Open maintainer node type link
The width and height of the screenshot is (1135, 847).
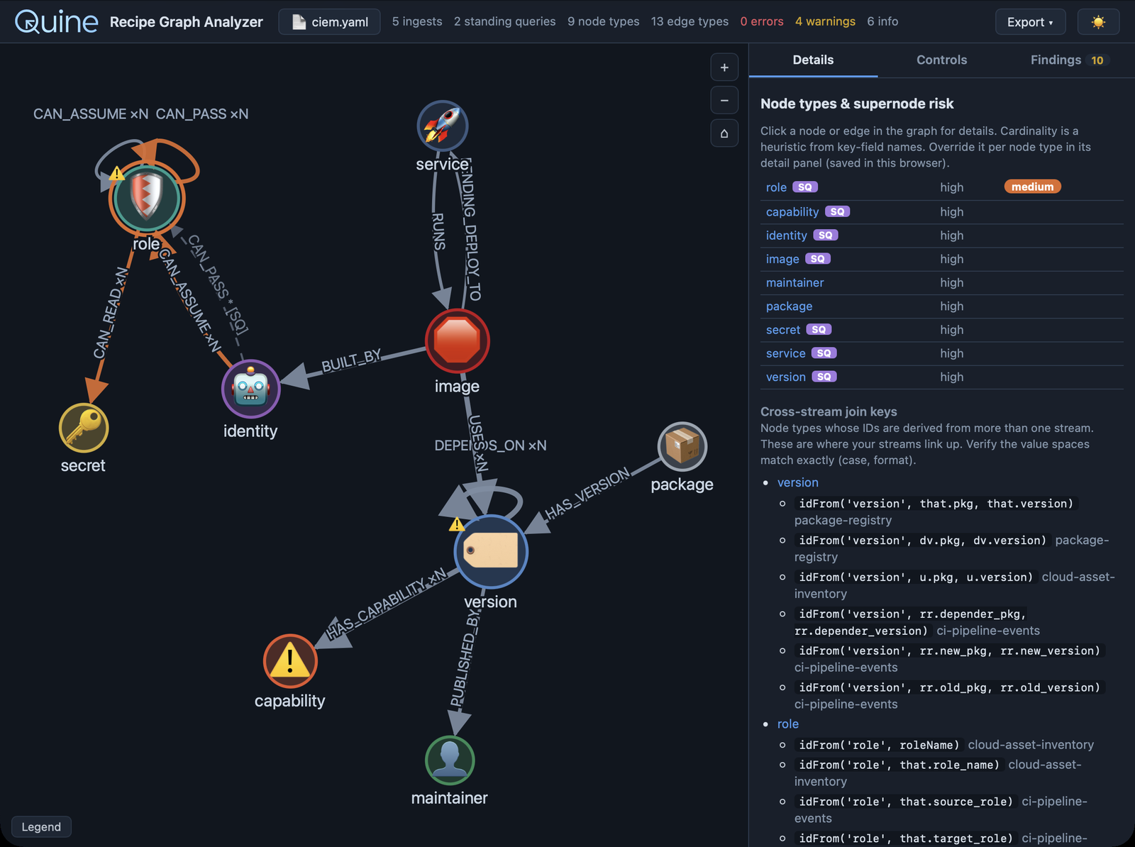pyautogui.click(x=794, y=282)
